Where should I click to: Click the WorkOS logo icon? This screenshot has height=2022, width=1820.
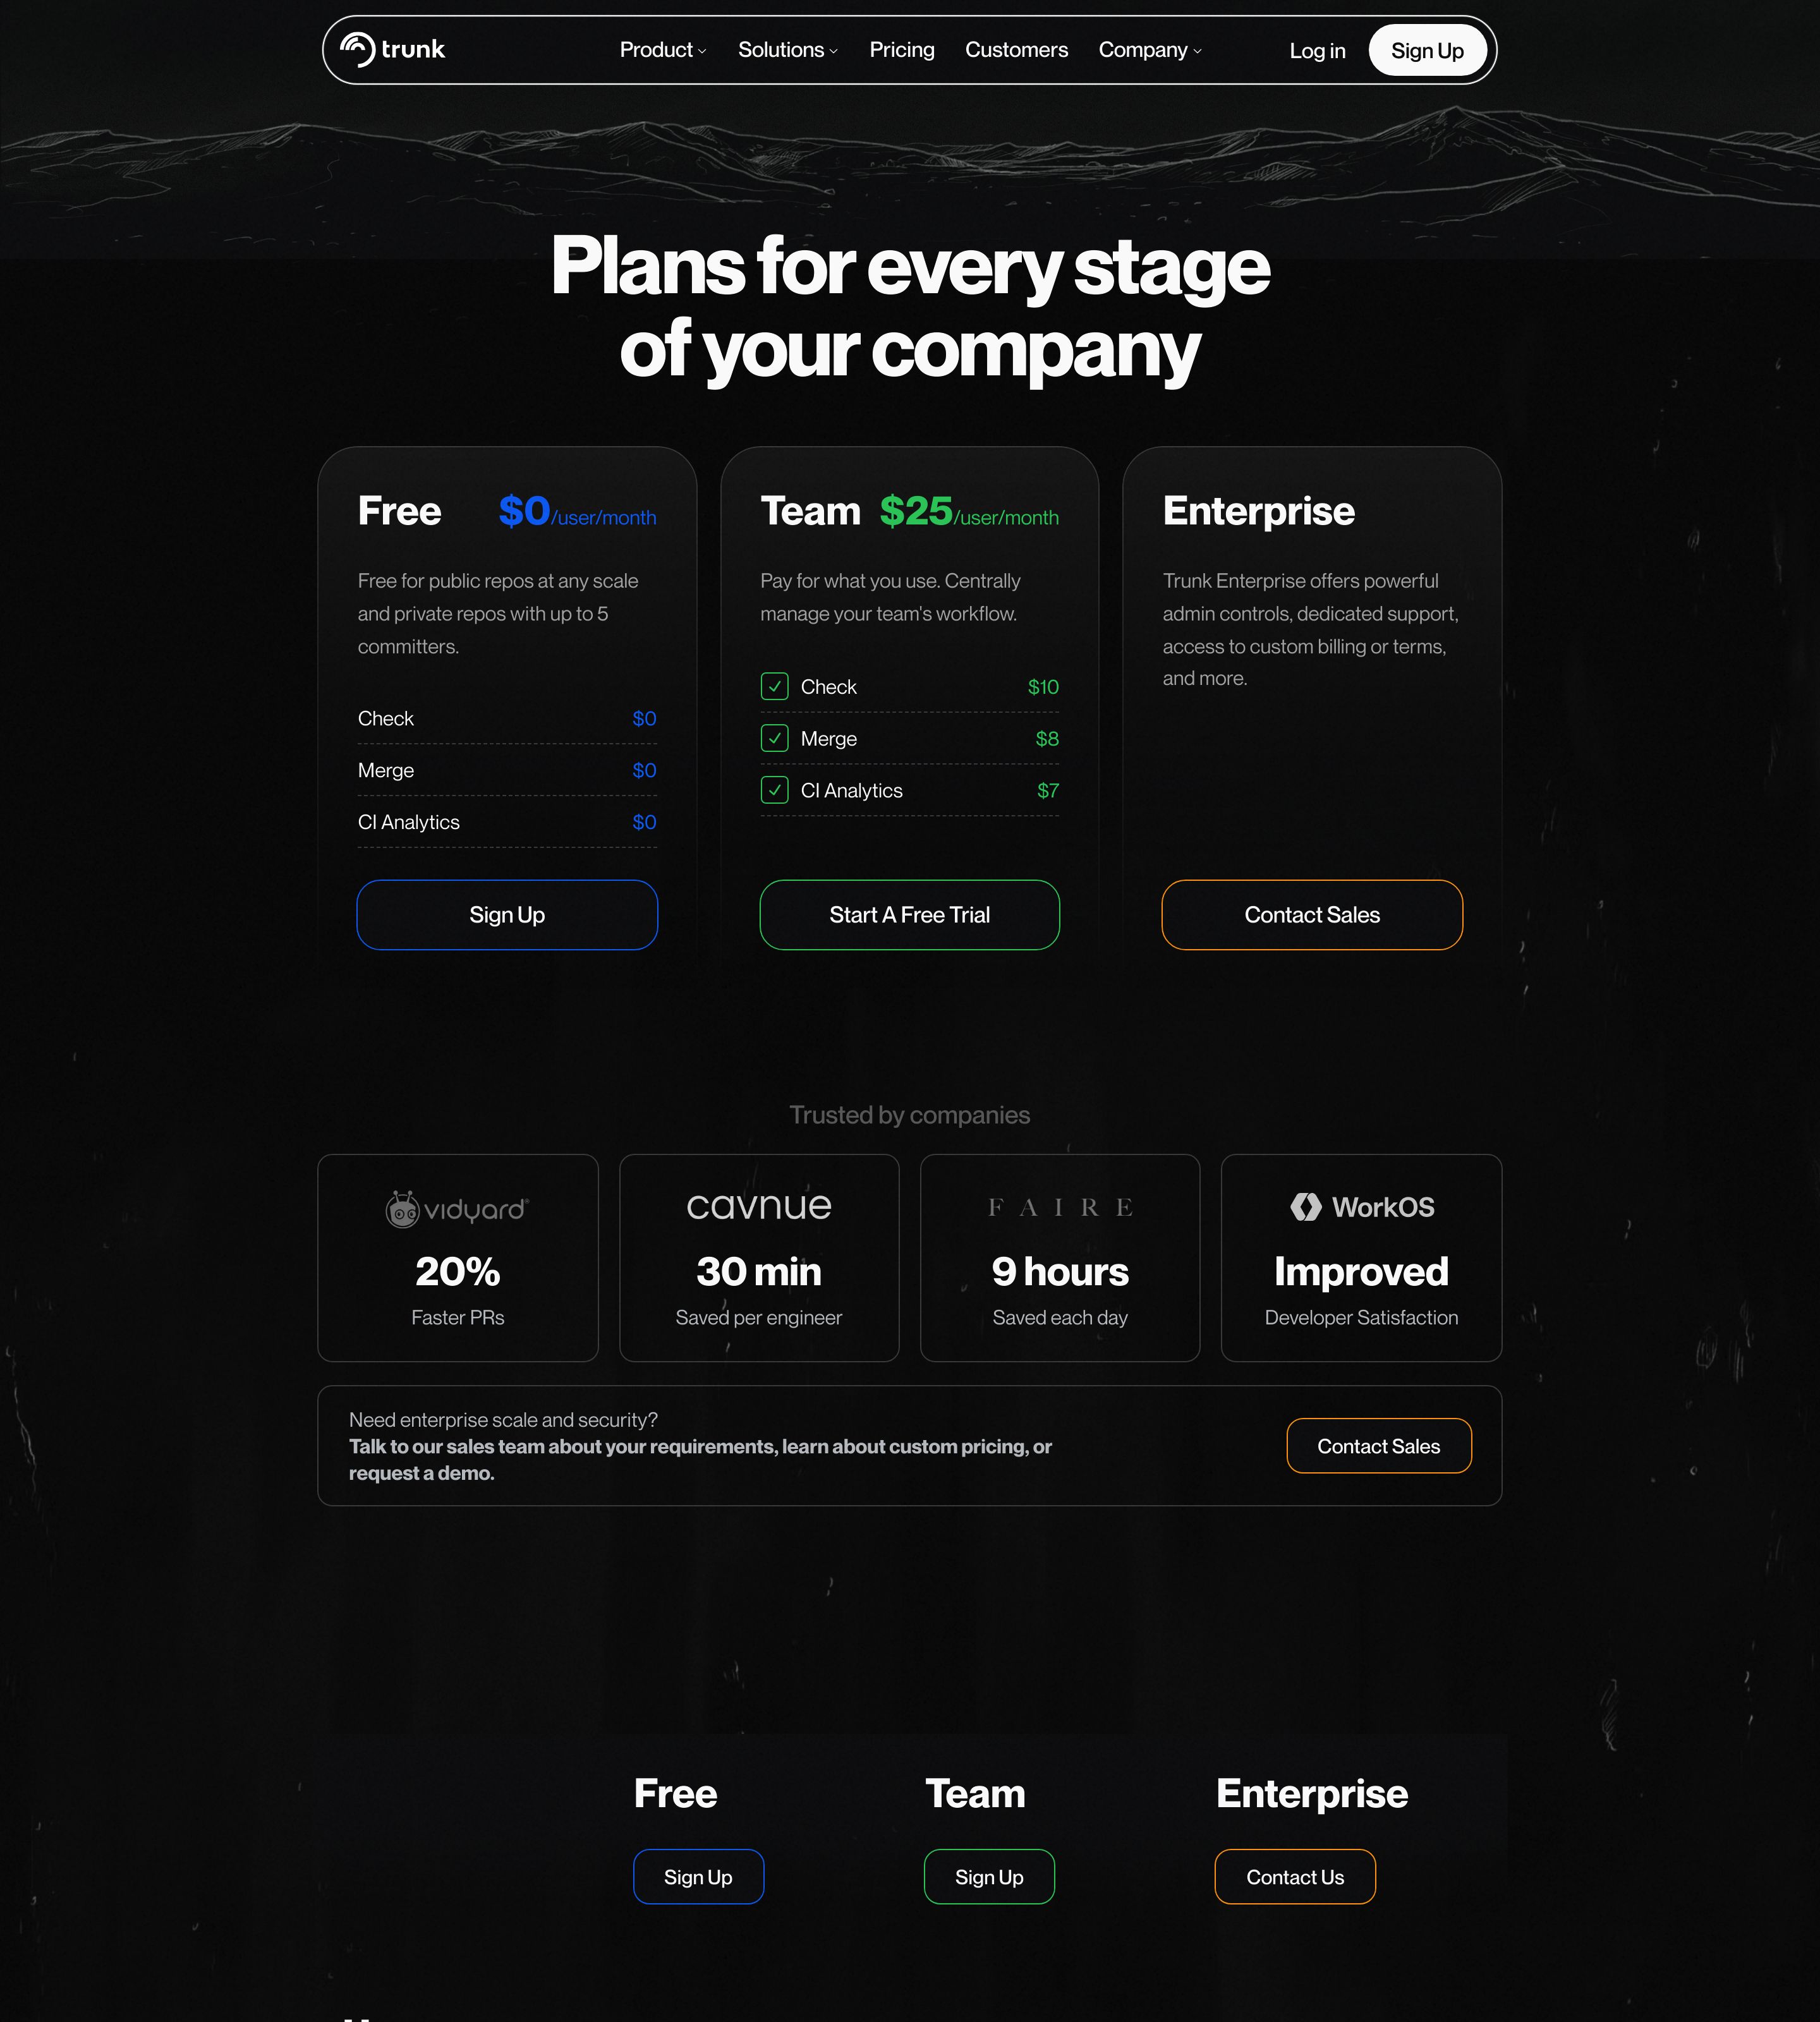click(1305, 1207)
